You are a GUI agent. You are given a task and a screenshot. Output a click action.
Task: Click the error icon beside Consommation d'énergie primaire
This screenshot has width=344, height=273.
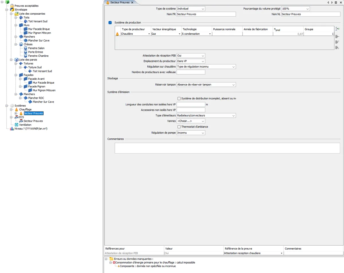coord(114,262)
